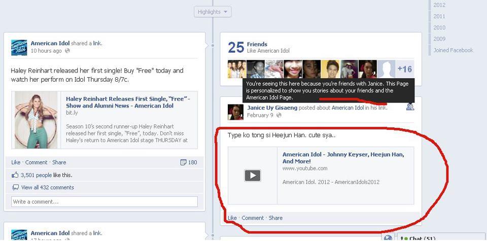Click 10 hours ago timestamp
The height and width of the screenshot is (241, 487).
click(x=46, y=51)
